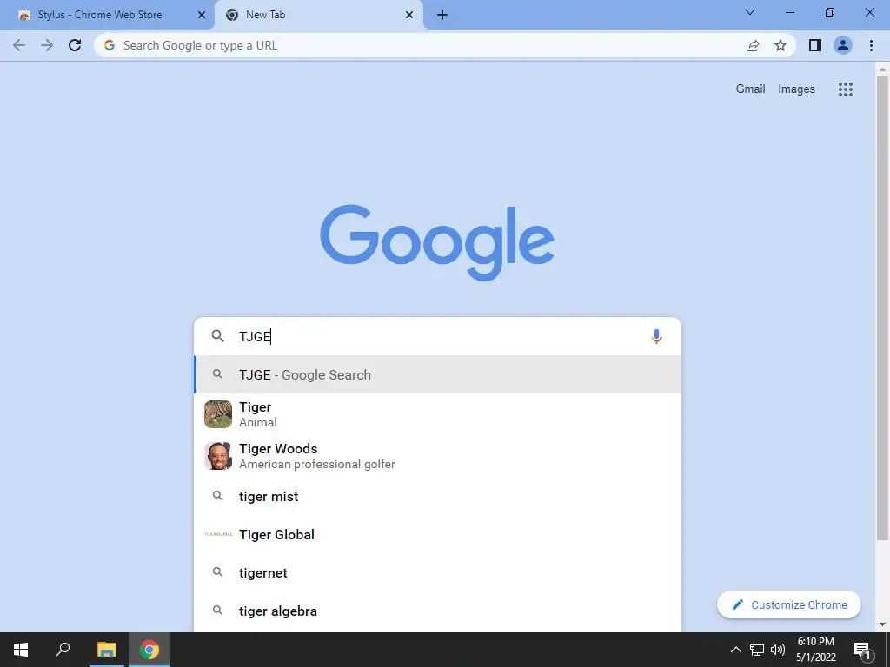The image size is (890, 667).
Task: Select the New Tab tab
Action: [x=318, y=15]
